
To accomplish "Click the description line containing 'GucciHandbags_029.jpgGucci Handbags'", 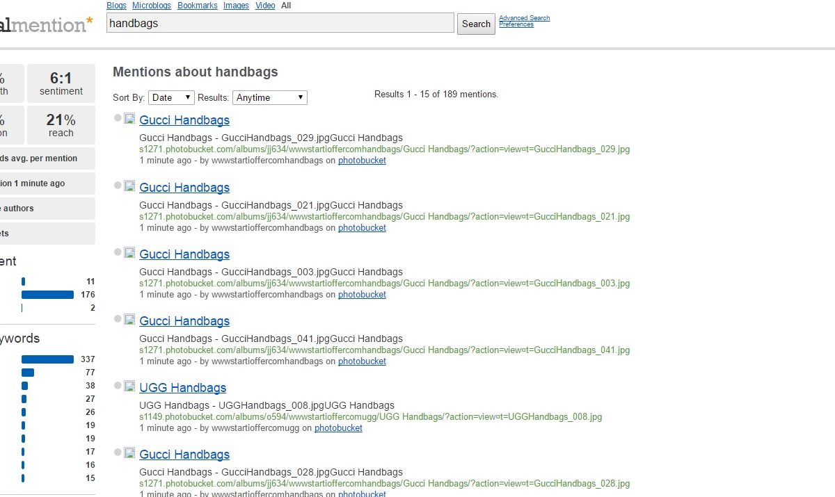I will coord(271,138).
